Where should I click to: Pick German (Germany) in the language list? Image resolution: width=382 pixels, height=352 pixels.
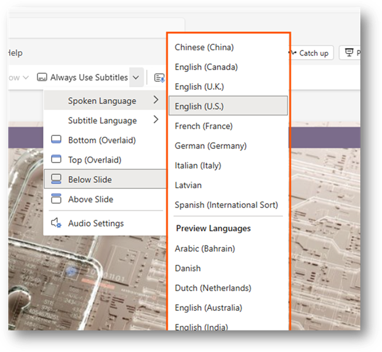[x=210, y=146]
